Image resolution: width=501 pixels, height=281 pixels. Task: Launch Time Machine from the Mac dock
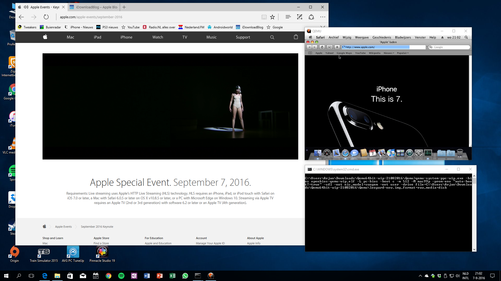point(409,153)
